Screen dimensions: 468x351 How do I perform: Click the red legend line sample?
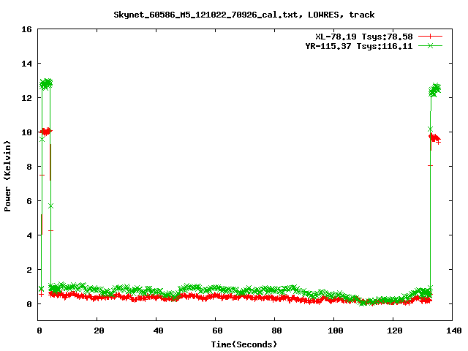[430, 37]
